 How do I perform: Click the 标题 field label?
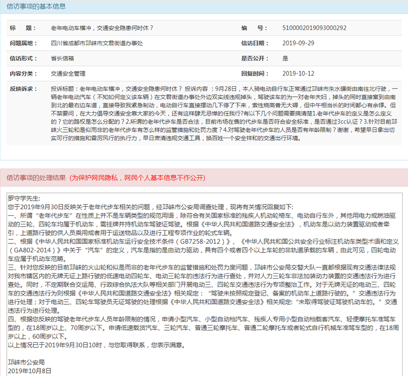(23, 28)
